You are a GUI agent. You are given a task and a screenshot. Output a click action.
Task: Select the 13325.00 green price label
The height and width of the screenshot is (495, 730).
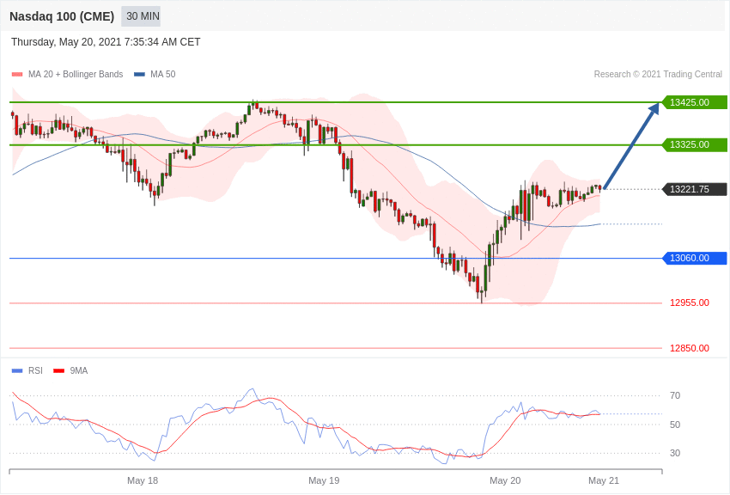694,145
